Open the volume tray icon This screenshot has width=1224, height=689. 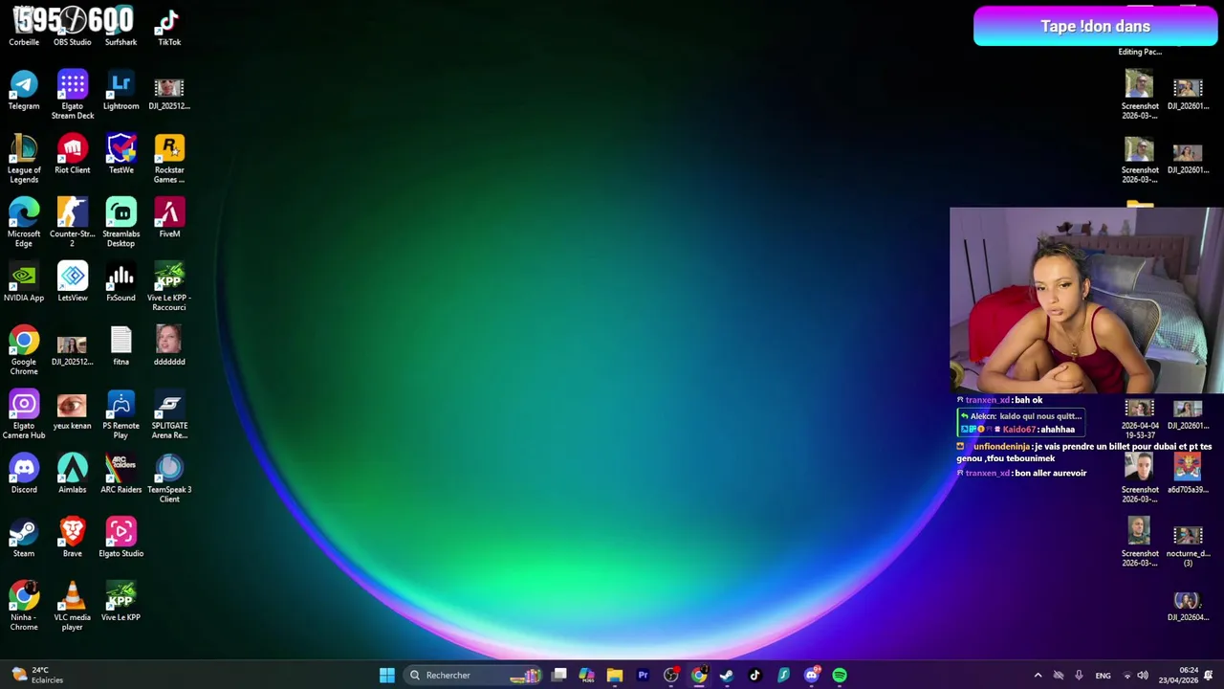point(1143,676)
